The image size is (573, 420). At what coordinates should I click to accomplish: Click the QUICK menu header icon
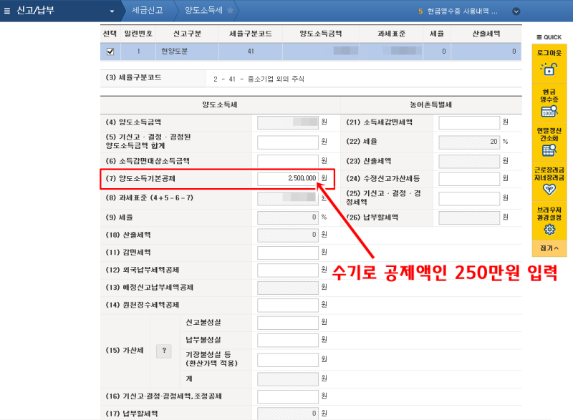coord(539,37)
